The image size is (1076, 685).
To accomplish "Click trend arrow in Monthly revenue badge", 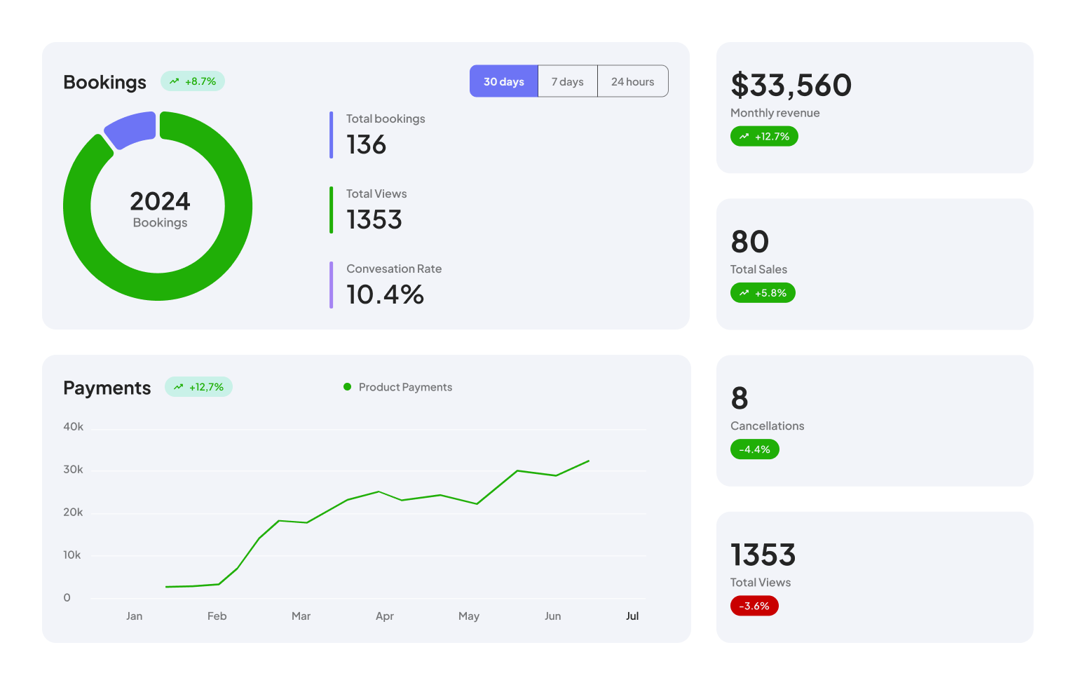I will point(744,137).
